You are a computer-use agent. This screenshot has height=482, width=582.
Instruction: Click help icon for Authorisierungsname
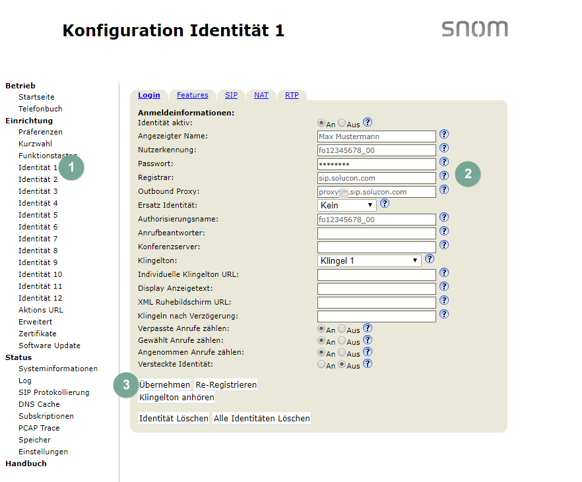point(444,218)
